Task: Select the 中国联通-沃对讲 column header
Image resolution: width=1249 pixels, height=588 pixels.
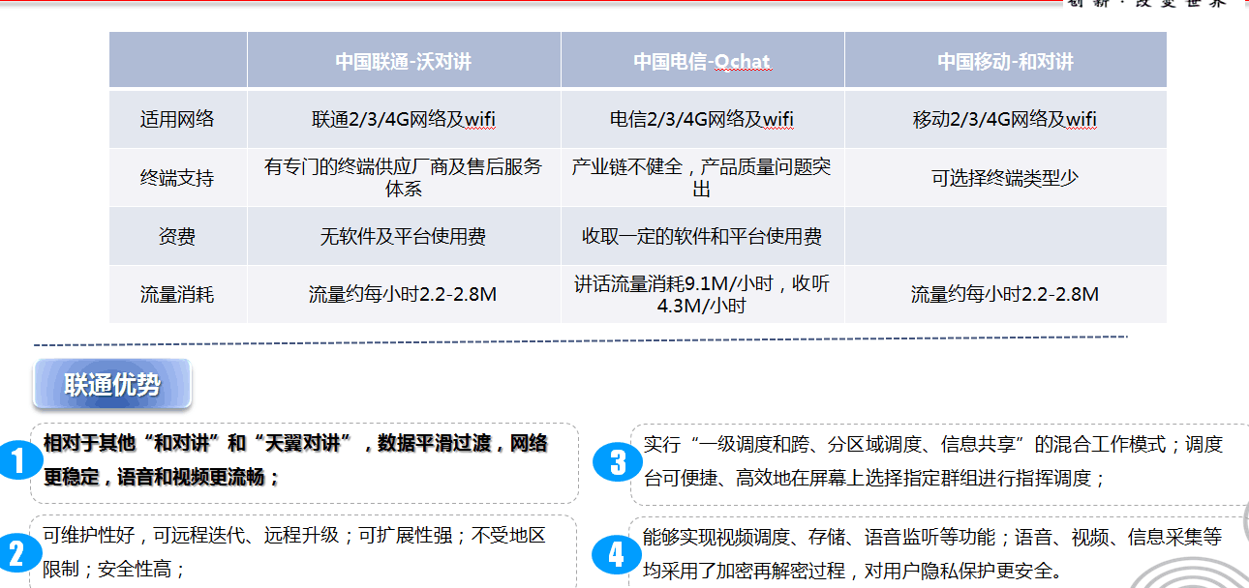Action: tap(404, 62)
